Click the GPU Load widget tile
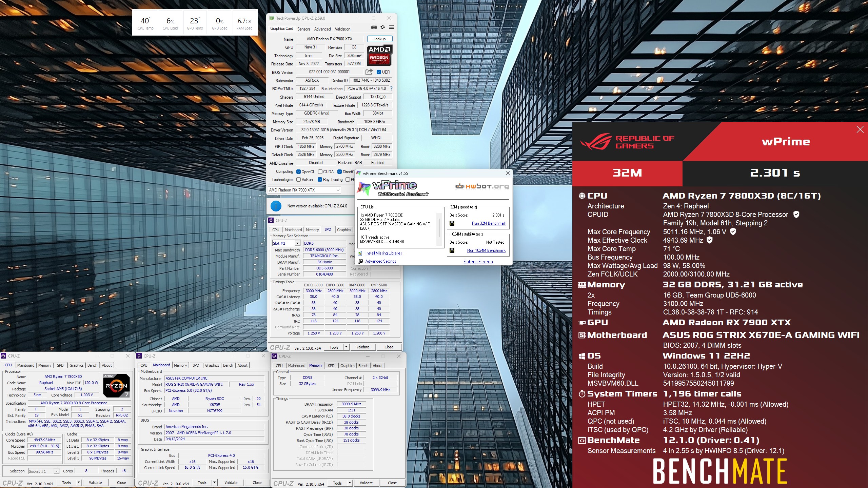This screenshot has height=488, width=868. pos(220,23)
